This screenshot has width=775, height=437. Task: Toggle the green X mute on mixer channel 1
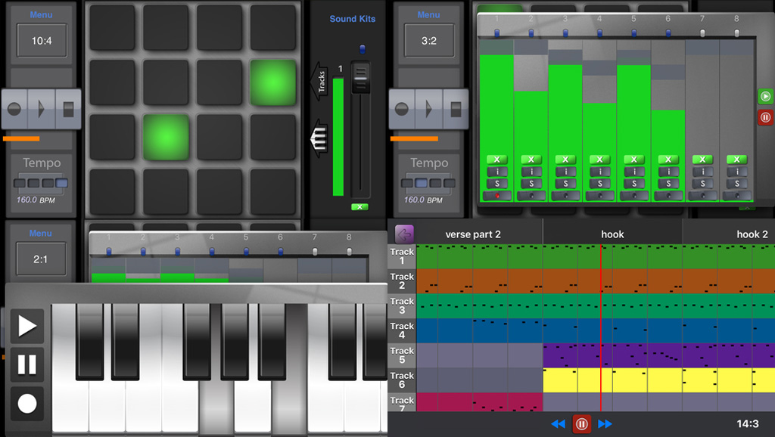pyautogui.click(x=496, y=160)
